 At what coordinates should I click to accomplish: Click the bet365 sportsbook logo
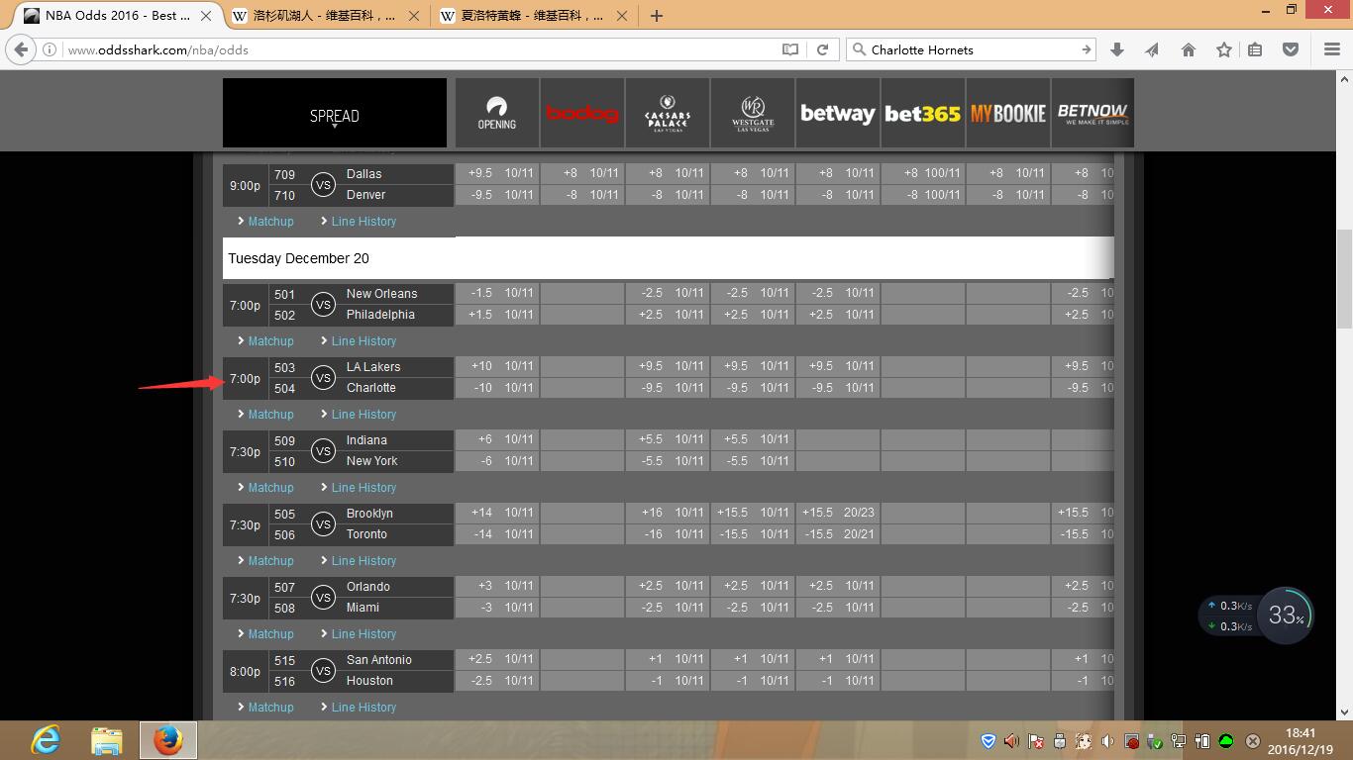point(922,114)
